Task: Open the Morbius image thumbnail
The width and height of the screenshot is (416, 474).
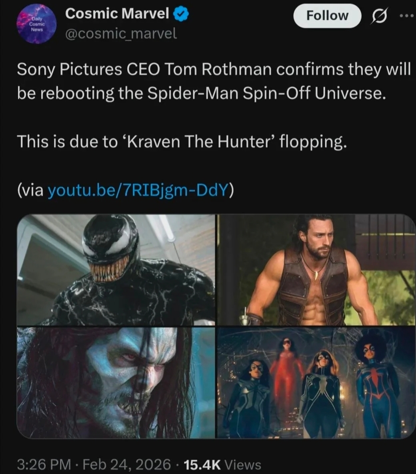Action: (116, 383)
